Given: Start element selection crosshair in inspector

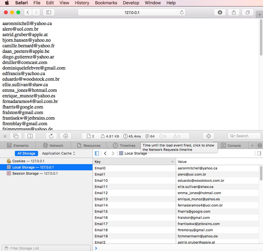Looking at the screenshot, I should [x=209, y=136].
